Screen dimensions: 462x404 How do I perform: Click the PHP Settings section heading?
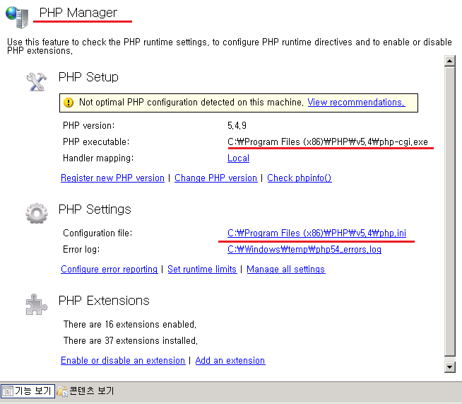(x=95, y=209)
